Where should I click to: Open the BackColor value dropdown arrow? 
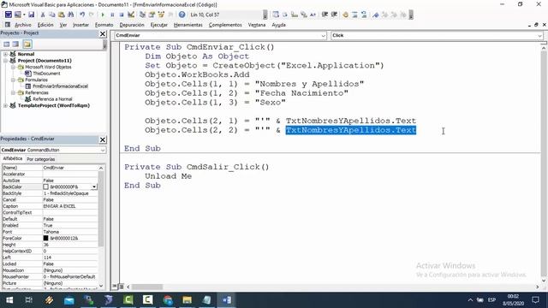point(94,187)
